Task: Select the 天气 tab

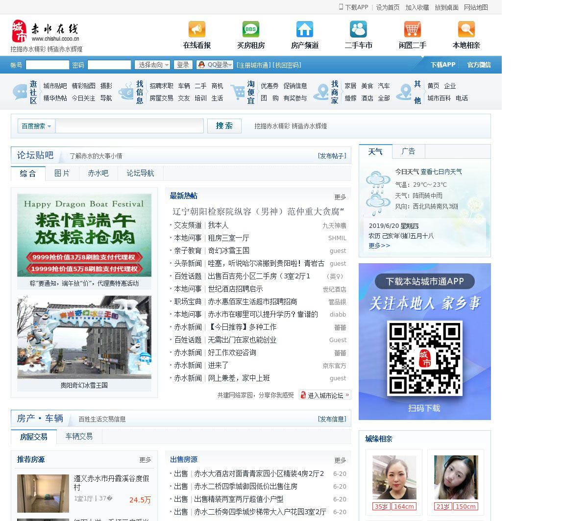Action: 375,151
